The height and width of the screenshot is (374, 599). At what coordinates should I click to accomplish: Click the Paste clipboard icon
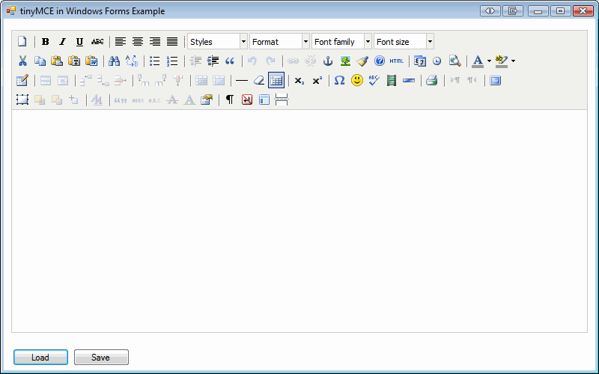[57, 61]
